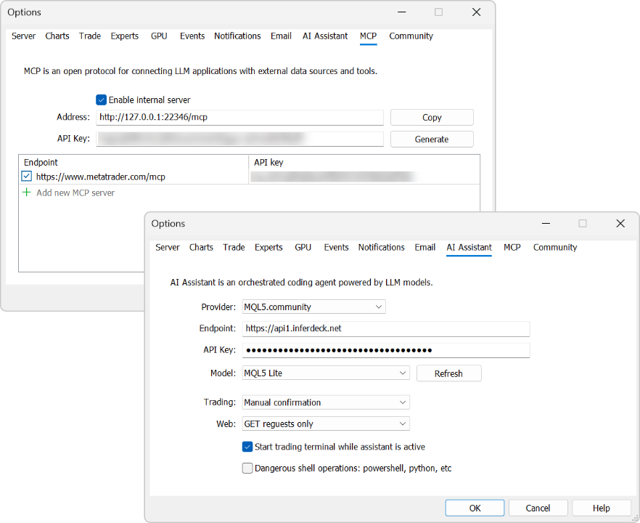Focus the Endpoint field api1.inferdeck.net
The height and width of the screenshot is (523, 640).
pyautogui.click(x=386, y=328)
